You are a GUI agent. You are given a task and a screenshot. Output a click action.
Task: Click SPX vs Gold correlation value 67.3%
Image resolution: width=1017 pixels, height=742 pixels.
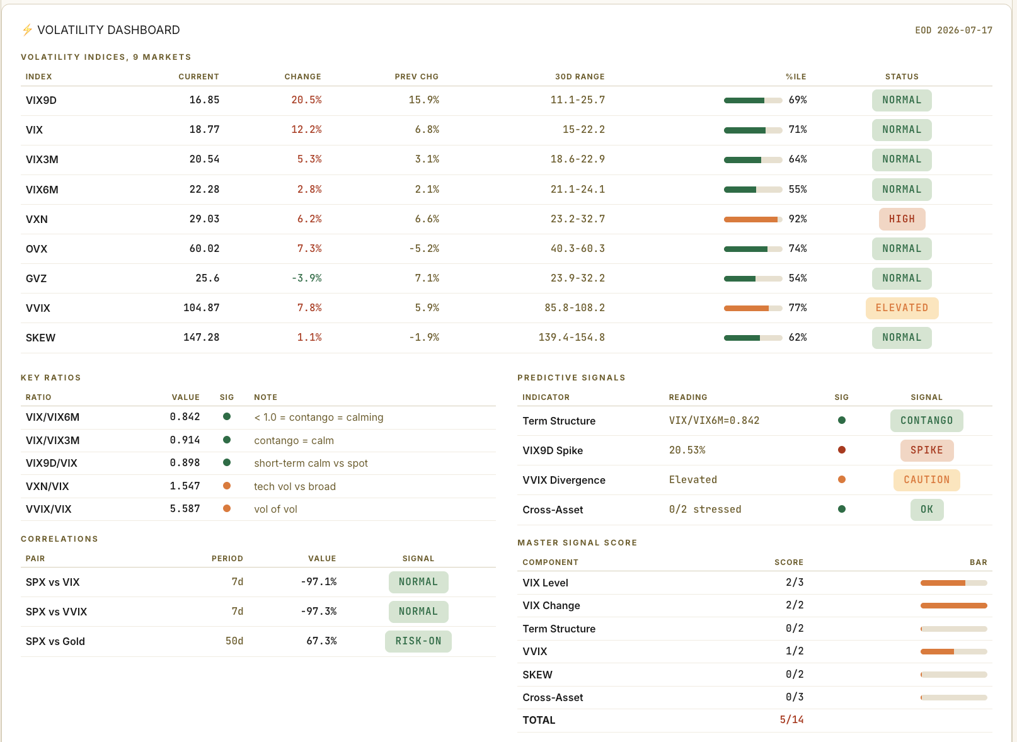click(321, 641)
